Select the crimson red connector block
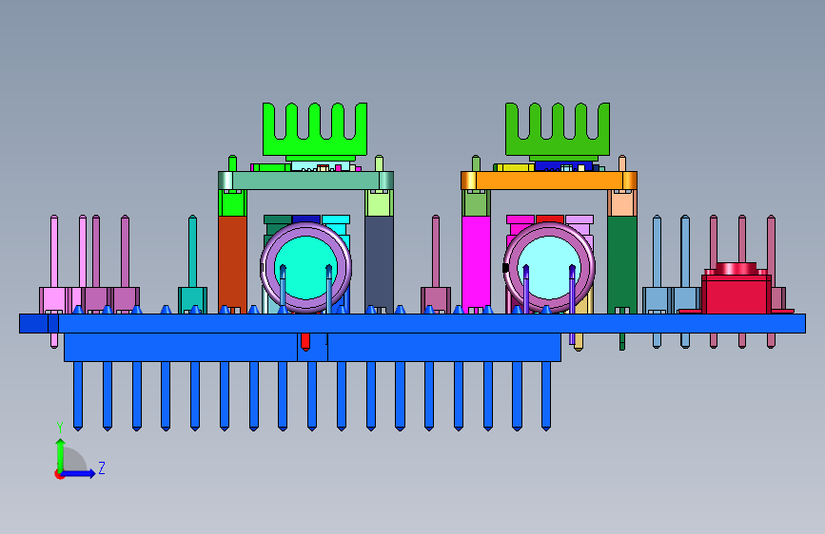 point(737,294)
